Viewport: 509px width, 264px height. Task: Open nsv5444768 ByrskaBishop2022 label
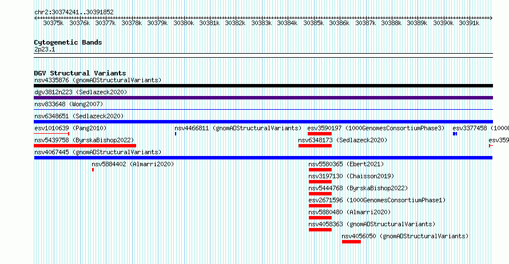click(358, 188)
